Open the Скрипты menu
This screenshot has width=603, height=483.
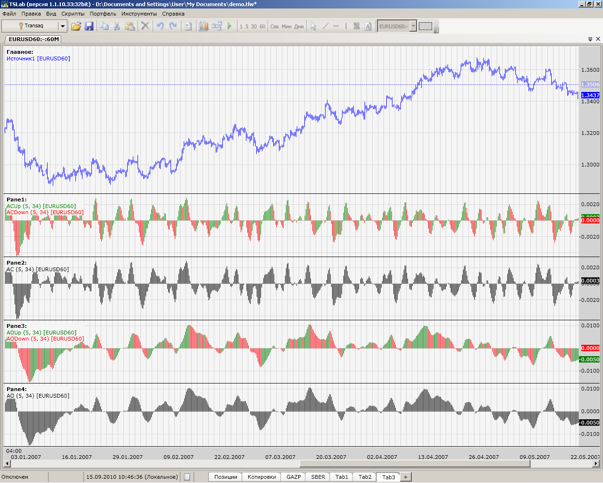[x=73, y=14]
